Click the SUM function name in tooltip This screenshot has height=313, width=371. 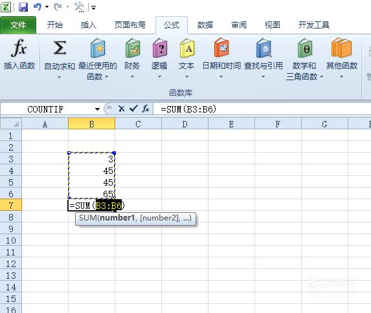(x=87, y=217)
